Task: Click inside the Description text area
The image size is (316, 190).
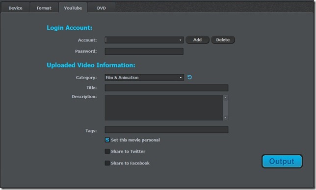Action: tap(164, 108)
